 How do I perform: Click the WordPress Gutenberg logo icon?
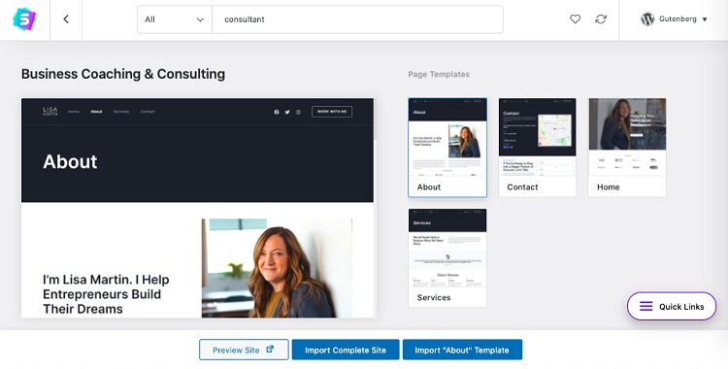point(647,19)
